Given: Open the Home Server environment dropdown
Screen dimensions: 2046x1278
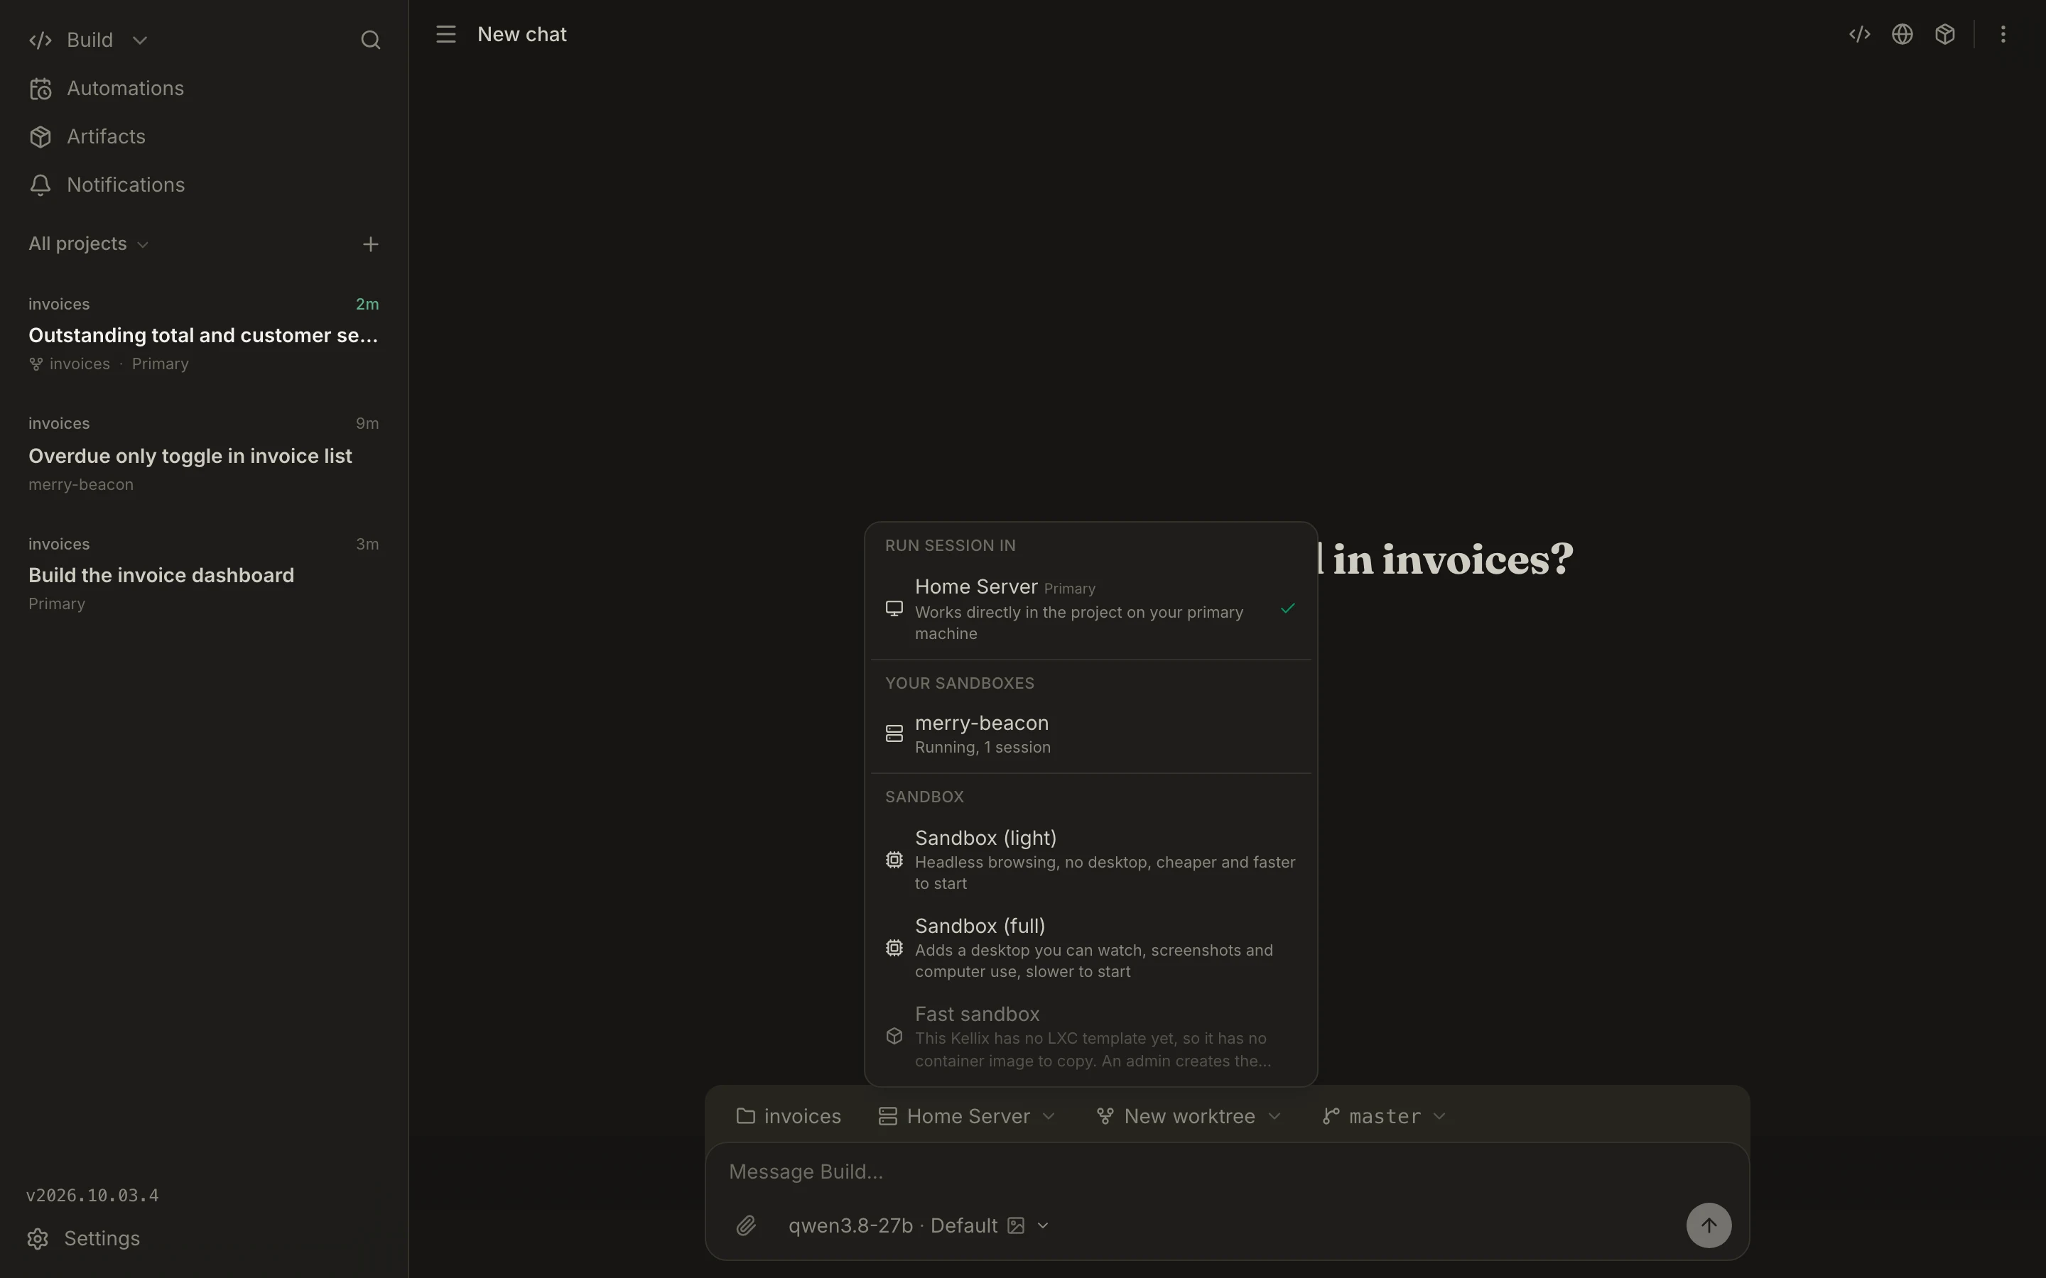Looking at the screenshot, I should coord(967,1117).
